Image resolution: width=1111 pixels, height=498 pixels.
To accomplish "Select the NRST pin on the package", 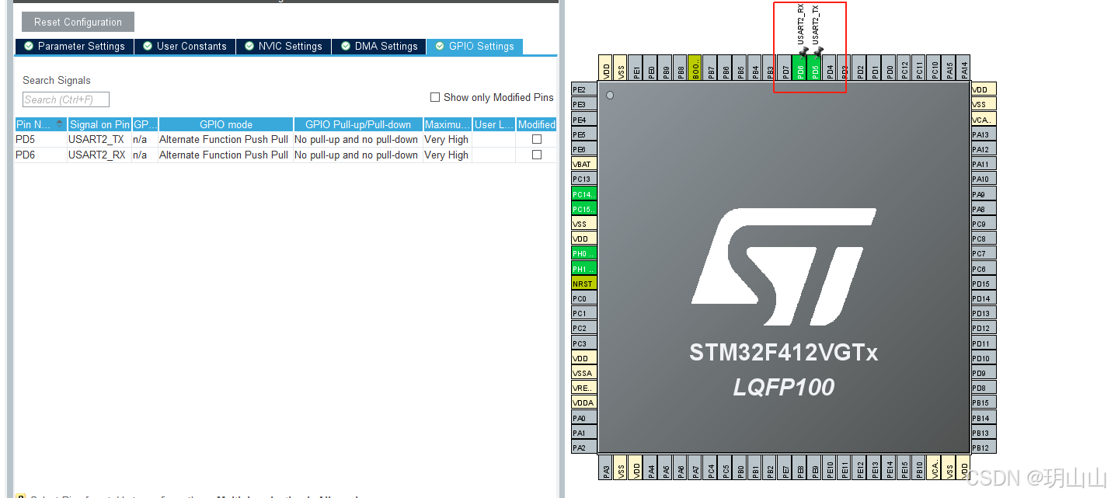I will tap(583, 283).
